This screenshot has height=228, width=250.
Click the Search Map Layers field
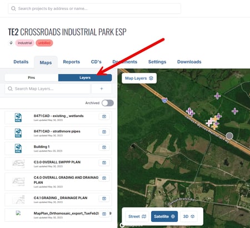click(47, 89)
